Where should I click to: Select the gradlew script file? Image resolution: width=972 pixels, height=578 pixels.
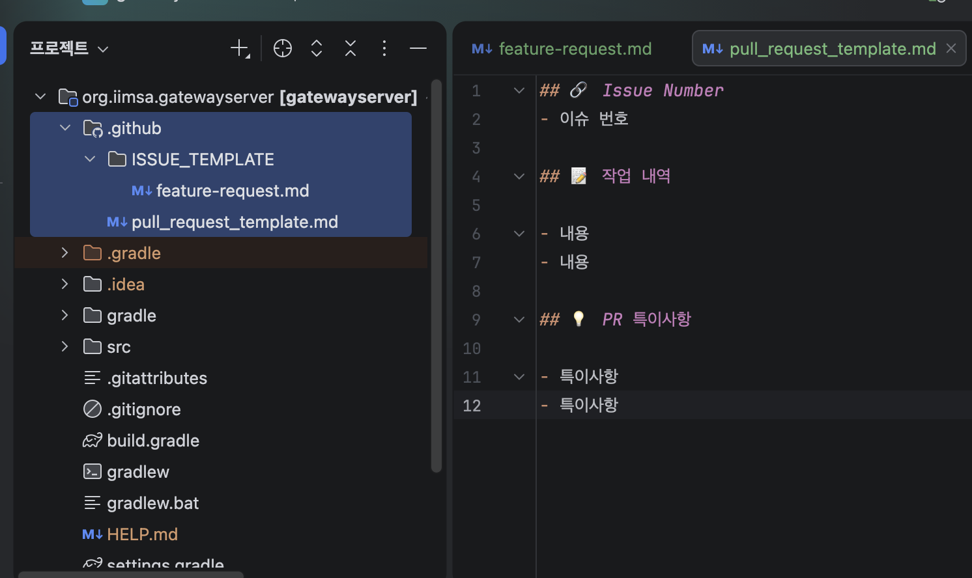click(x=138, y=472)
